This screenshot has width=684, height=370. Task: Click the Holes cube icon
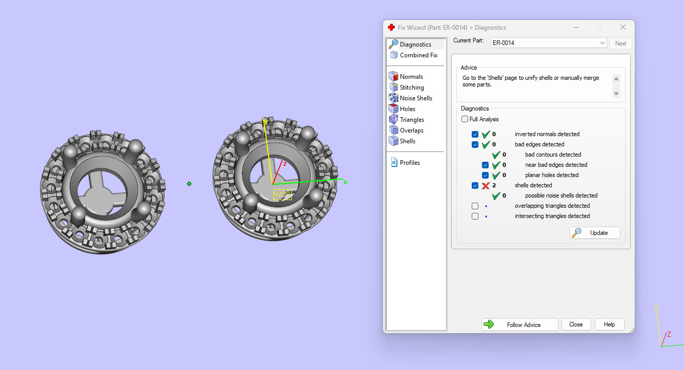click(393, 108)
